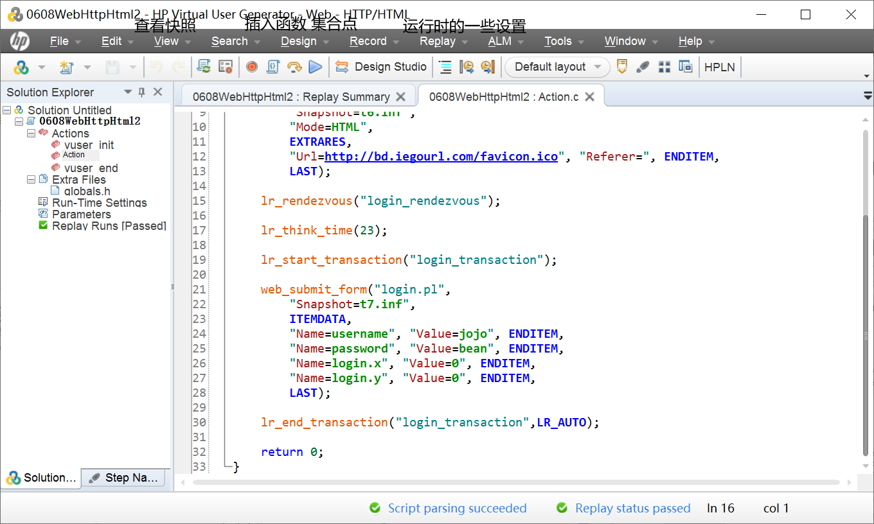This screenshot has height=524, width=874.
Task: Open the Search menu
Action: (x=236, y=41)
